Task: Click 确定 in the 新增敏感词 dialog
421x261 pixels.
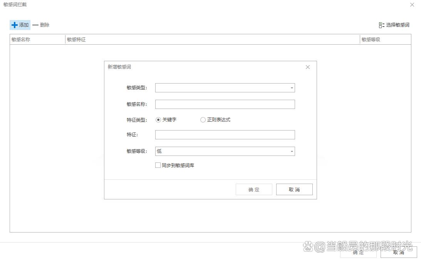Action: pyautogui.click(x=254, y=189)
